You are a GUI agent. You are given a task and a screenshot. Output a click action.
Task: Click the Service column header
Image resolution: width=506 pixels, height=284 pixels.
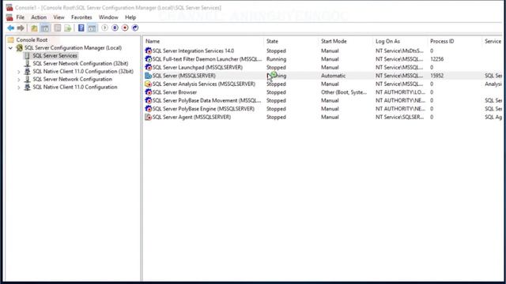coord(493,41)
